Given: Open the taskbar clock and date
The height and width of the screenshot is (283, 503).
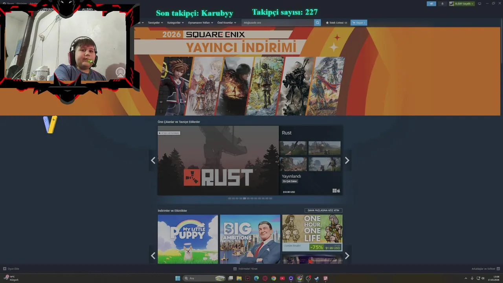Looking at the screenshot, I should (494, 278).
